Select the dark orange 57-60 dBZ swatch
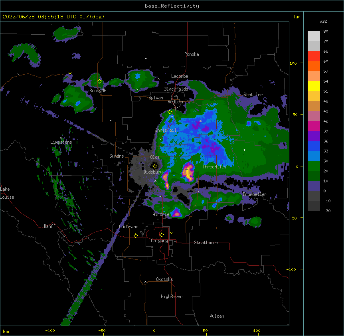Image resolution: width=344 pixels, height=336 pixels. point(314,66)
